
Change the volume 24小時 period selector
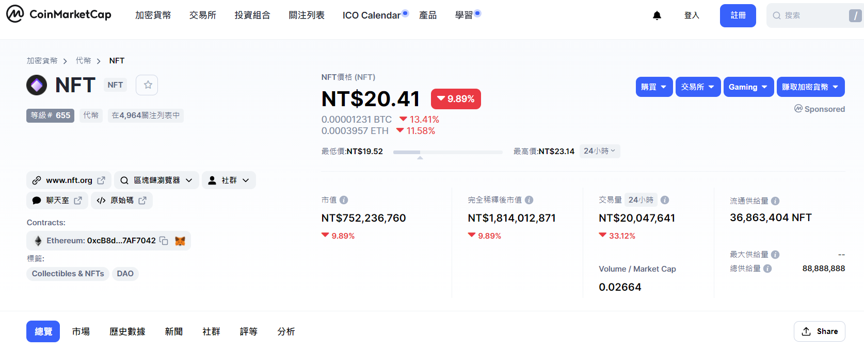pos(641,200)
